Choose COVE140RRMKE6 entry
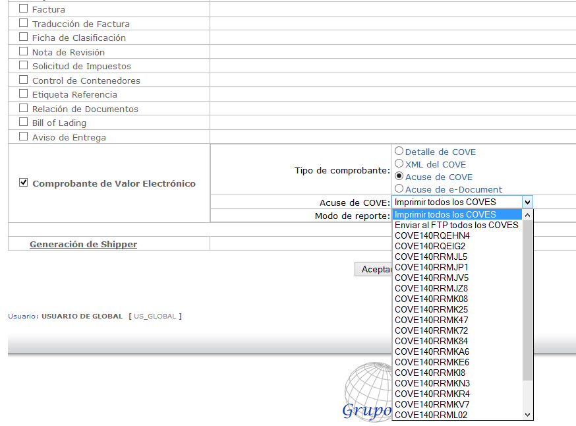 click(x=457, y=363)
